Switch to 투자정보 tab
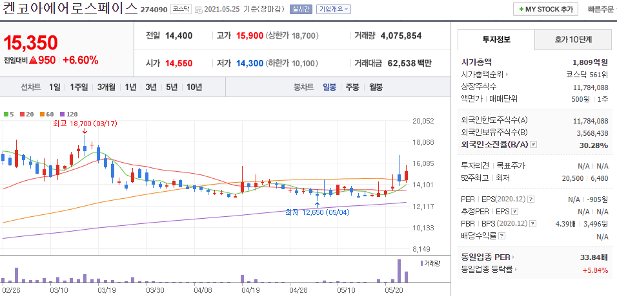The image size is (617, 296). (496, 39)
